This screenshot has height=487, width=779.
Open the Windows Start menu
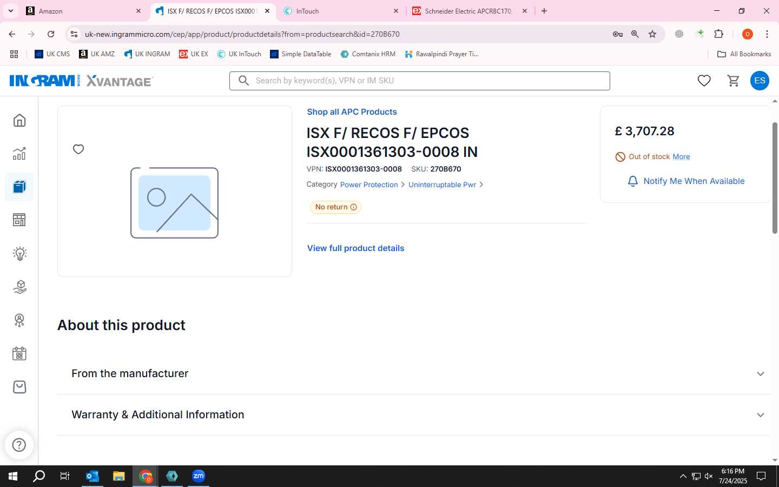(13, 476)
